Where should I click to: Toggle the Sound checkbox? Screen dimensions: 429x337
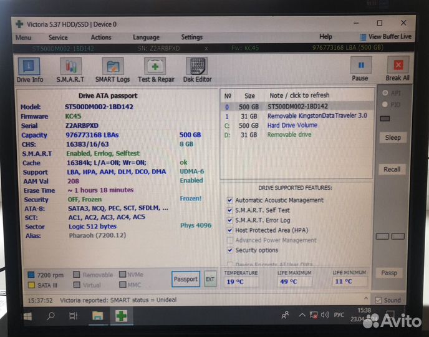click(378, 300)
